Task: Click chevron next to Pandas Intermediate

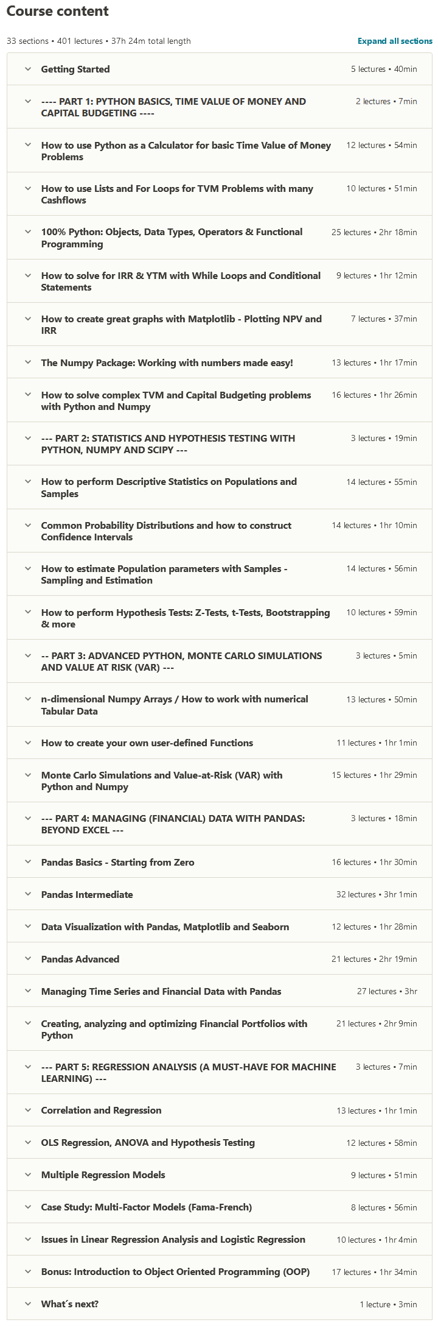Action: 28,894
